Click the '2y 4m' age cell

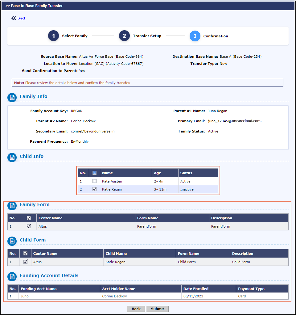(x=165, y=181)
